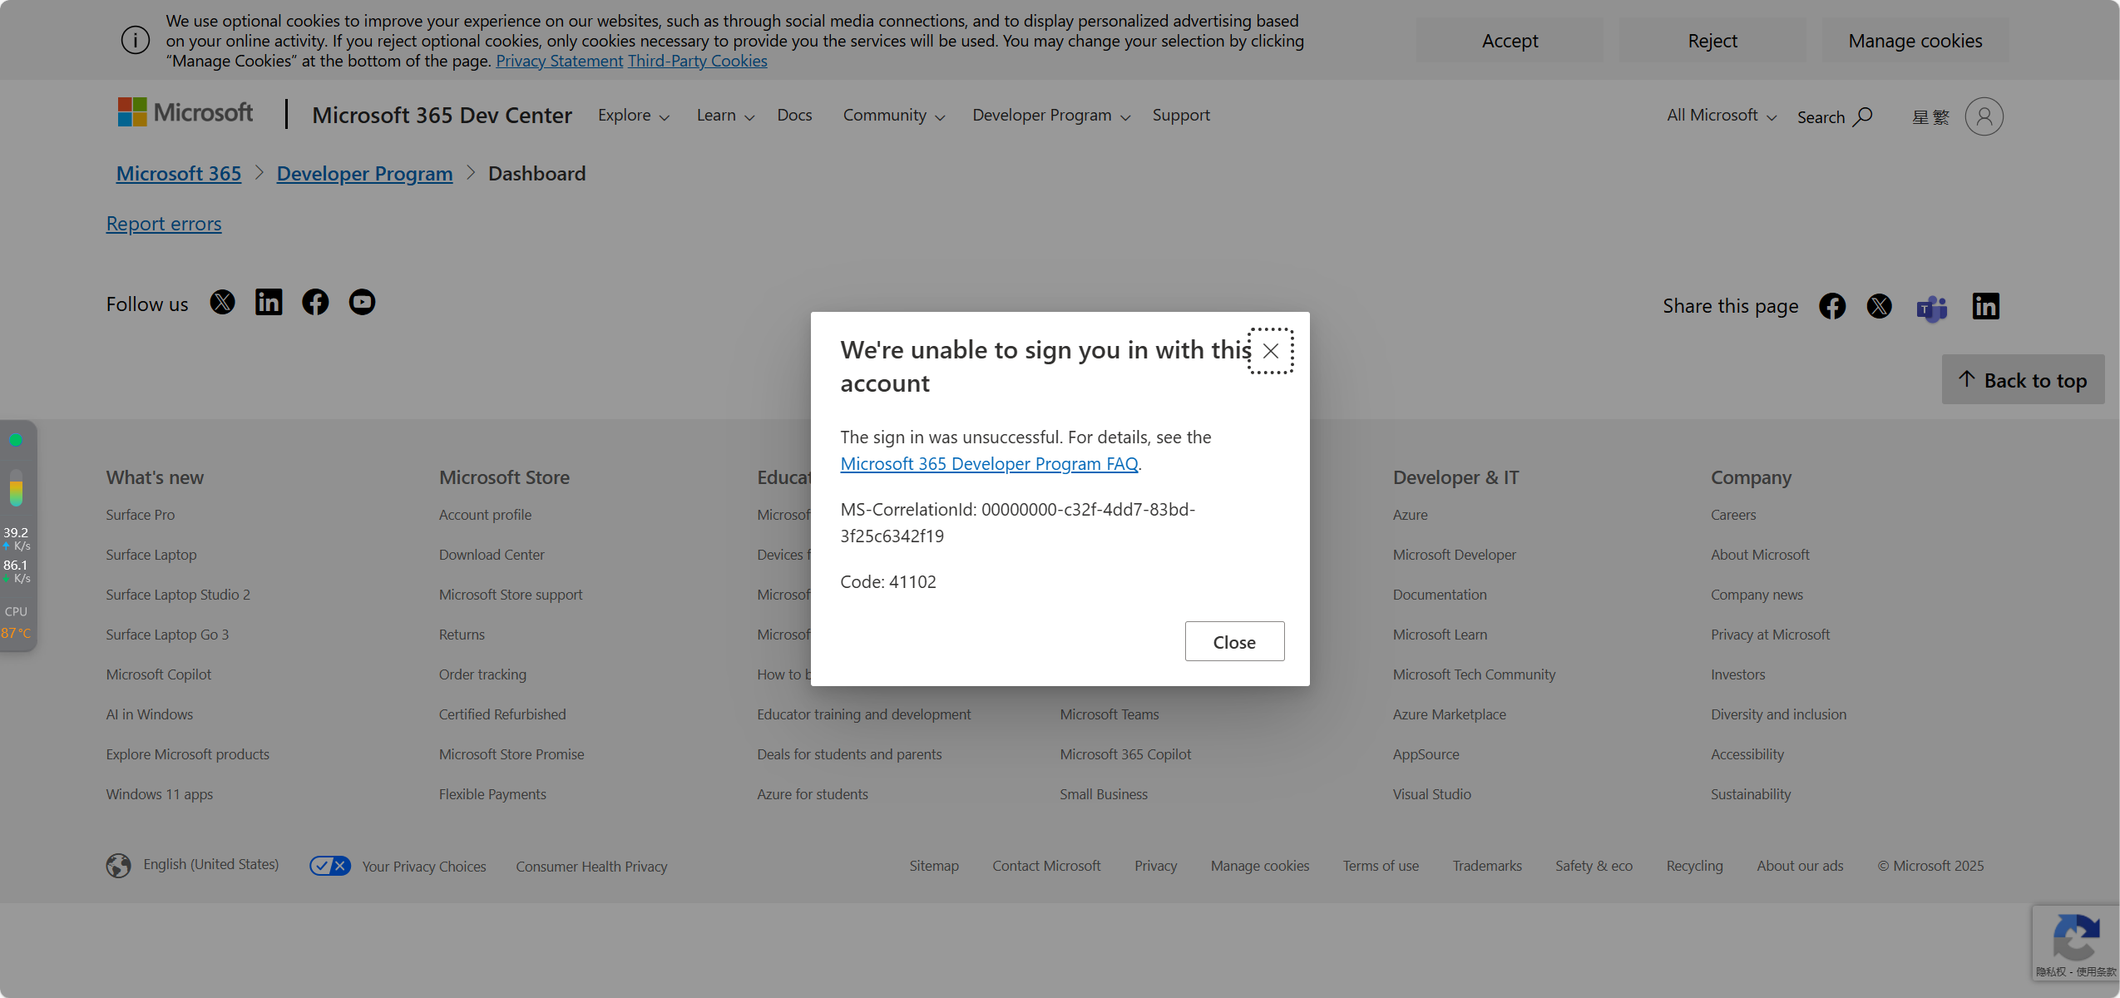Open the Microsoft 365 Developer Program FAQ link
Screen dimensions: 2120x998
click(989, 464)
